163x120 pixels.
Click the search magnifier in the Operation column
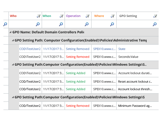pos(87,24)
